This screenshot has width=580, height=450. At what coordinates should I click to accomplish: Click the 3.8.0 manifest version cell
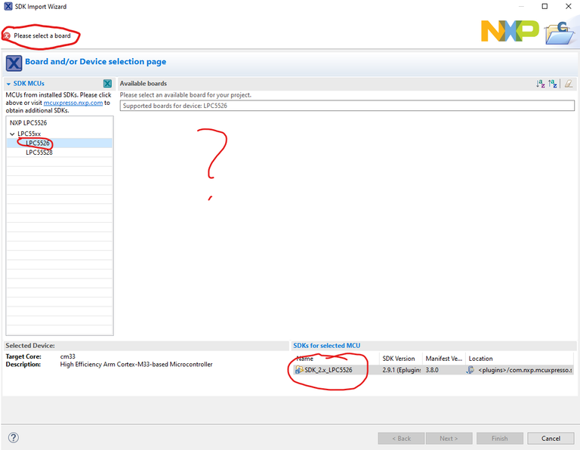pyautogui.click(x=432, y=370)
